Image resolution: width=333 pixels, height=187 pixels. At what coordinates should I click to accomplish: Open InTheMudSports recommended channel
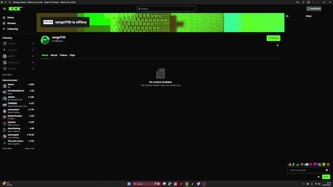point(18,92)
